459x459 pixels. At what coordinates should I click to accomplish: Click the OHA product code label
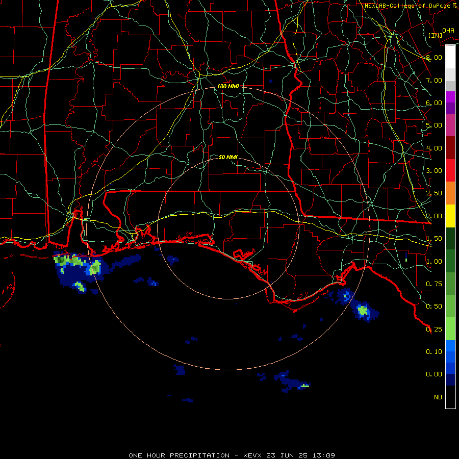(x=448, y=31)
